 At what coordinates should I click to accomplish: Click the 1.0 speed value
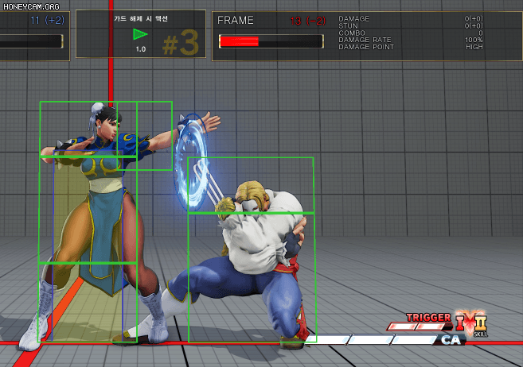point(141,49)
